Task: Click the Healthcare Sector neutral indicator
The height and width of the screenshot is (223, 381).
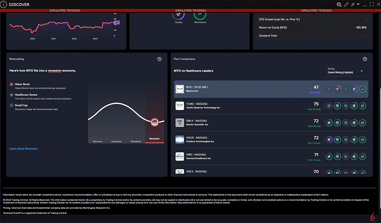Action: tap(11, 95)
